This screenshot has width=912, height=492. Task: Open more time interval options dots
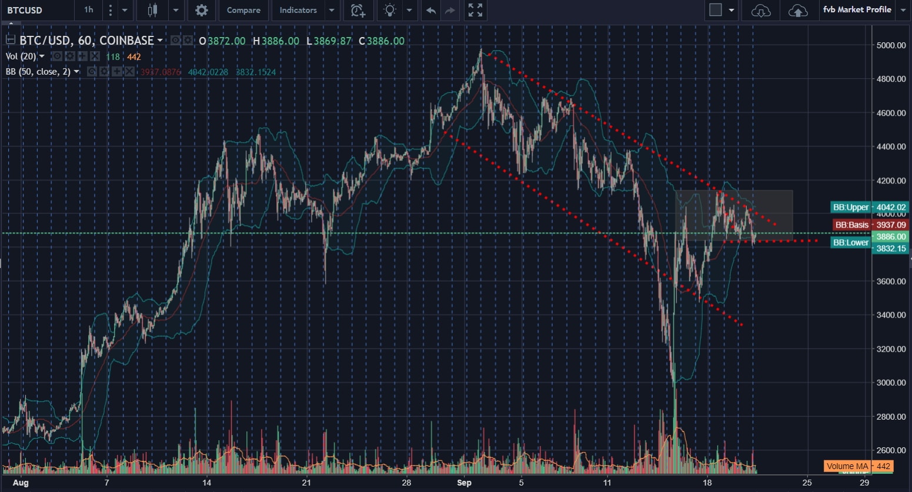110,10
